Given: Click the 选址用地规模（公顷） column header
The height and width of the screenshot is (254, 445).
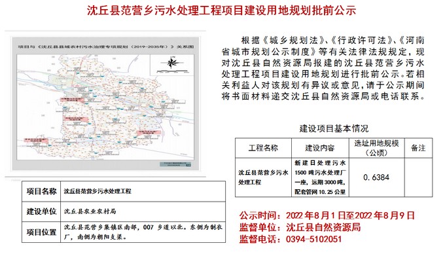Looking at the screenshot, I should tap(376, 148).
